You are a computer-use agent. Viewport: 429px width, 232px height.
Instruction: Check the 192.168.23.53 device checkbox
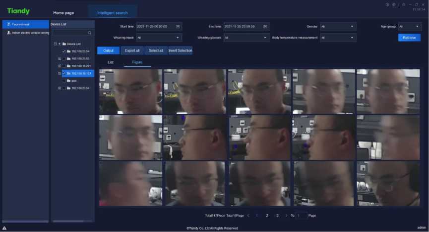click(x=63, y=58)
